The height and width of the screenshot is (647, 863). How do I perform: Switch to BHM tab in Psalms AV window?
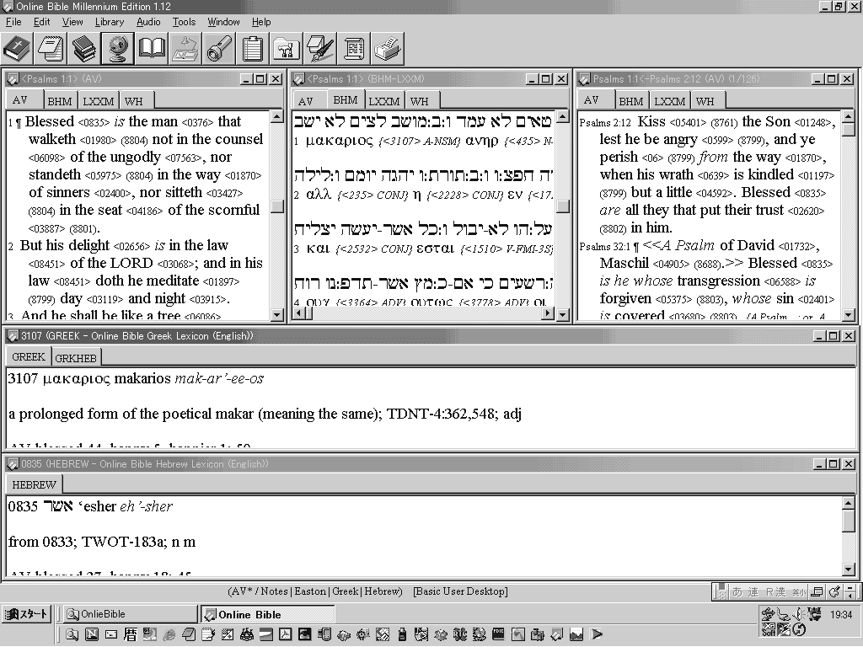(60, 101)
